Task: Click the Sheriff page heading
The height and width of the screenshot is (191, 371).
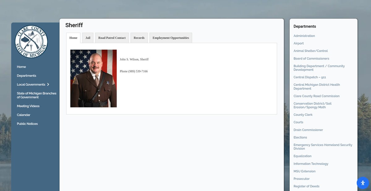Action: click(74, 25)
